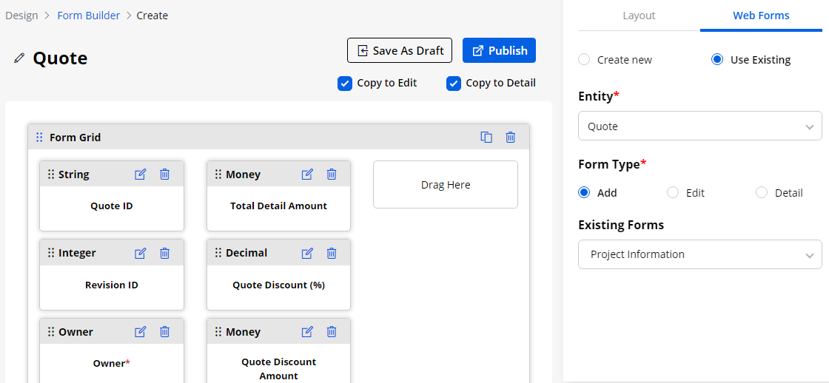The image size is (829, 383).
Task: Uncheck the Copy to Detail checkbox
Action: (x=454, y=84)
